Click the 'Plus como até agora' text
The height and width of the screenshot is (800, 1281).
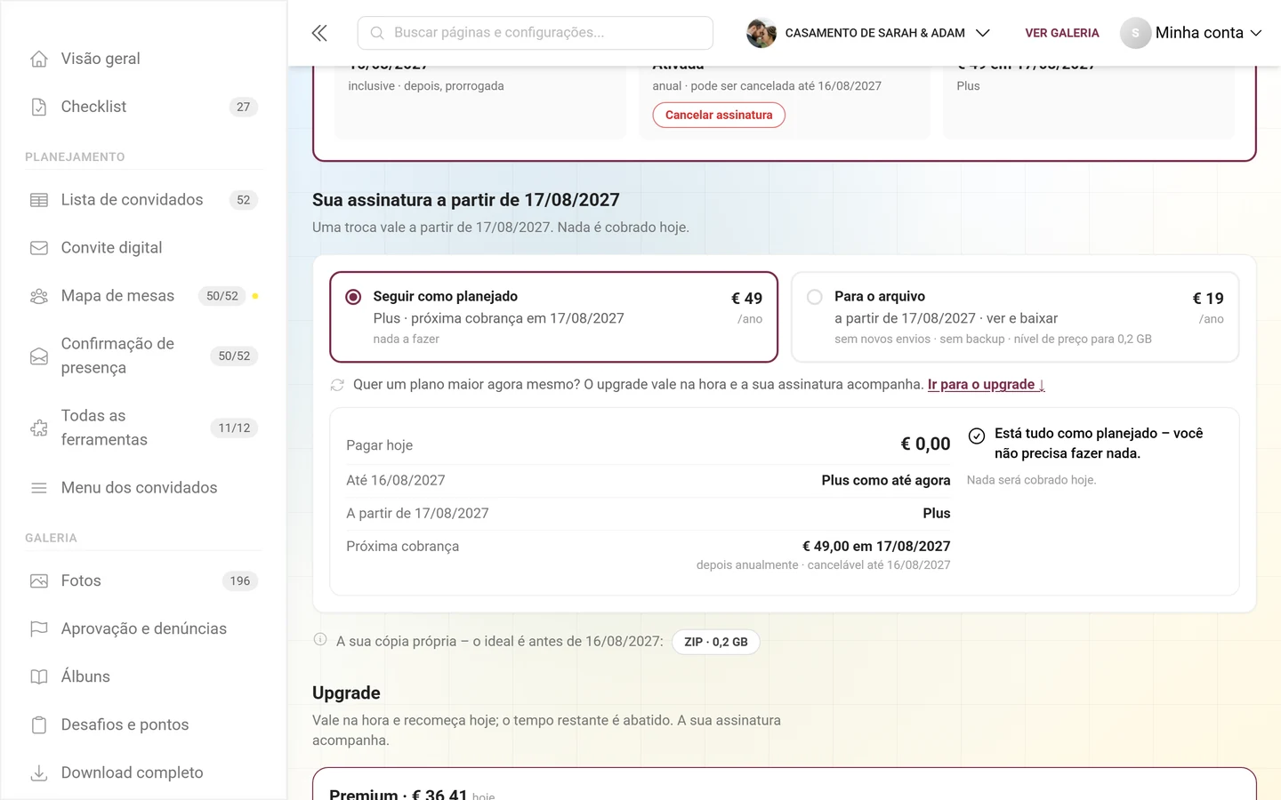[x=886, y=481]
